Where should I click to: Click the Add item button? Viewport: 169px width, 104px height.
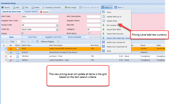coord(16,8)
